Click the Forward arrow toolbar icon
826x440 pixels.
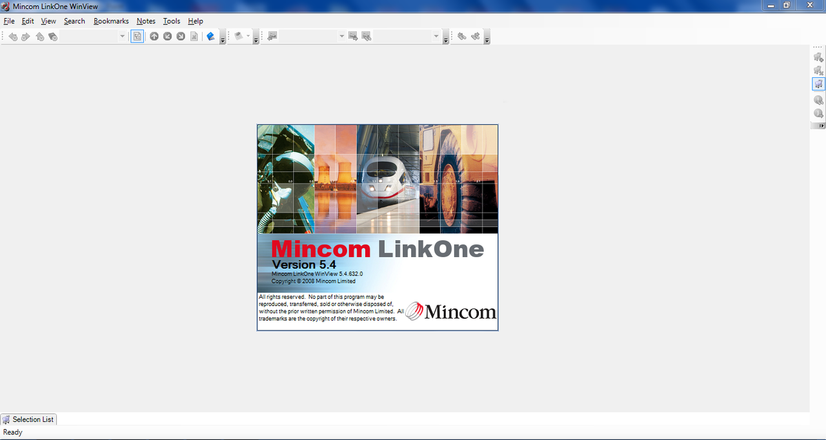(26, 37)
